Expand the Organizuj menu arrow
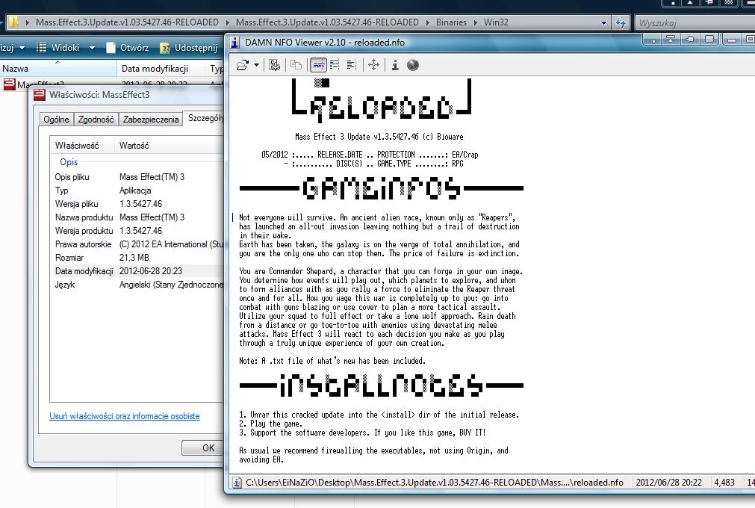Viewport: 755px width, 508px height. [22, 48]
